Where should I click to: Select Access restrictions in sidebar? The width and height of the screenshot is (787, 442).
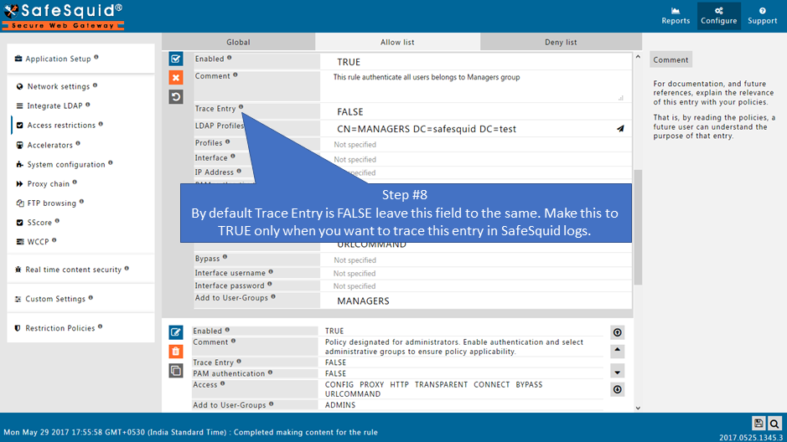click(x=60, y=126)
